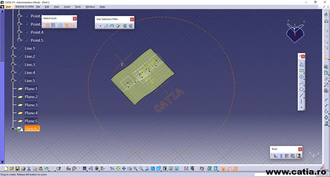Click the Exit workbench icon at top right
The image size is (330, 177).
pyautogui.click(x=326, y=21)
